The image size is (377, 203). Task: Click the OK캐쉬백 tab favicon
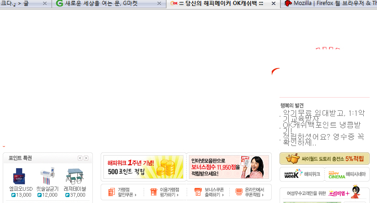click(173, 3)
